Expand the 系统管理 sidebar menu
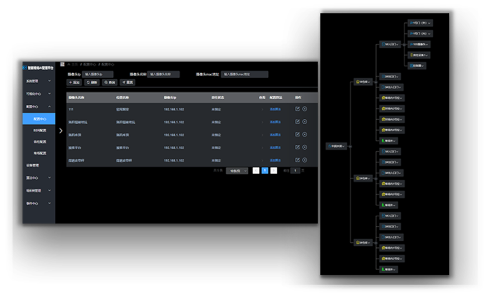 (x=38, y=81)
